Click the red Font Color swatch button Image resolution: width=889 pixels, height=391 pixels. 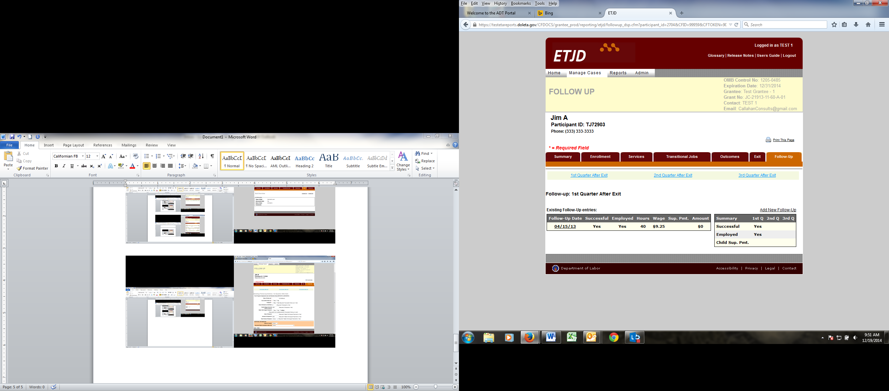tap(132, 166)
